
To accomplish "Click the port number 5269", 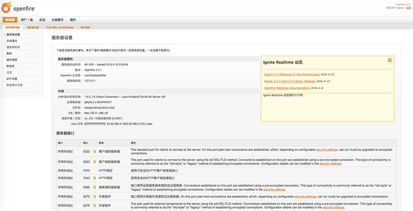I will [86, 187].
